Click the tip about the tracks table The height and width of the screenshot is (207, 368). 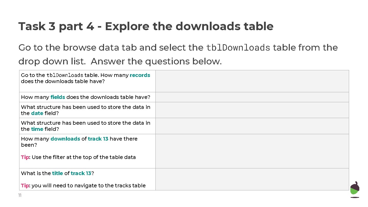click(83, 186)
